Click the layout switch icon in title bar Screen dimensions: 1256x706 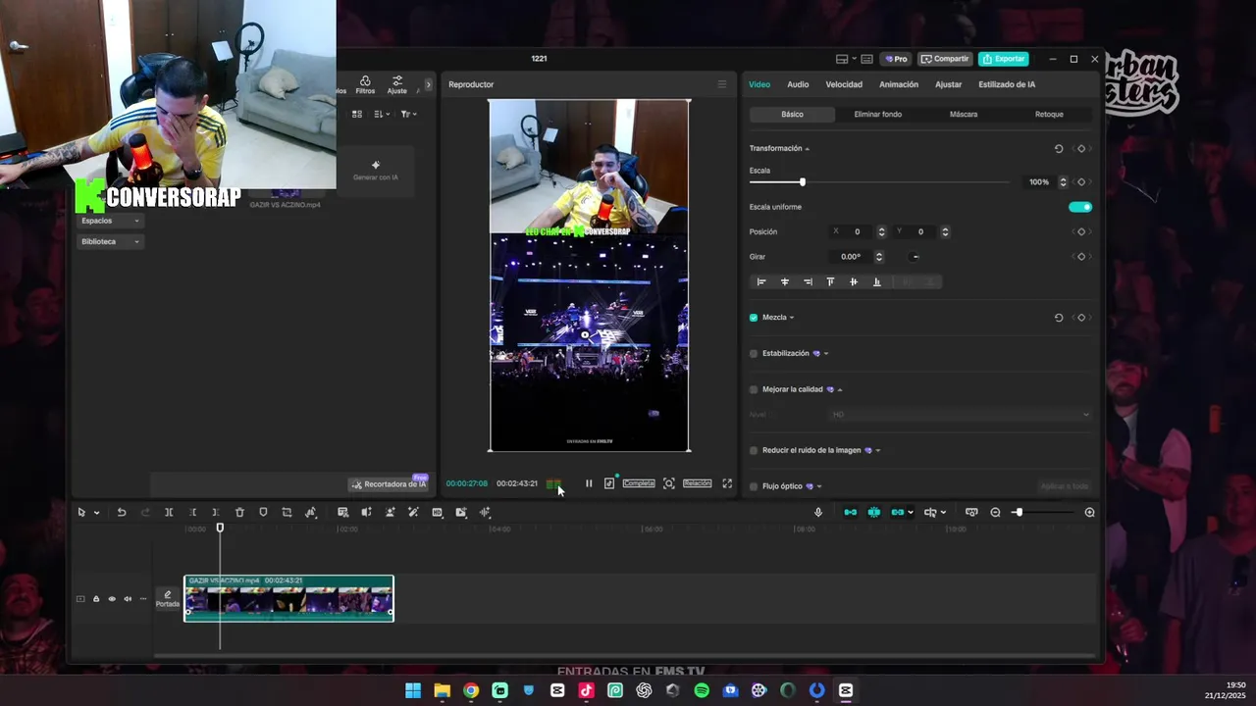[842, 59]
